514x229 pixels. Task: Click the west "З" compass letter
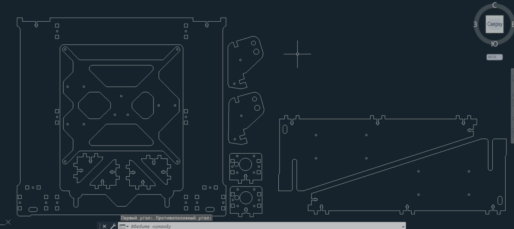pos(475,24)
